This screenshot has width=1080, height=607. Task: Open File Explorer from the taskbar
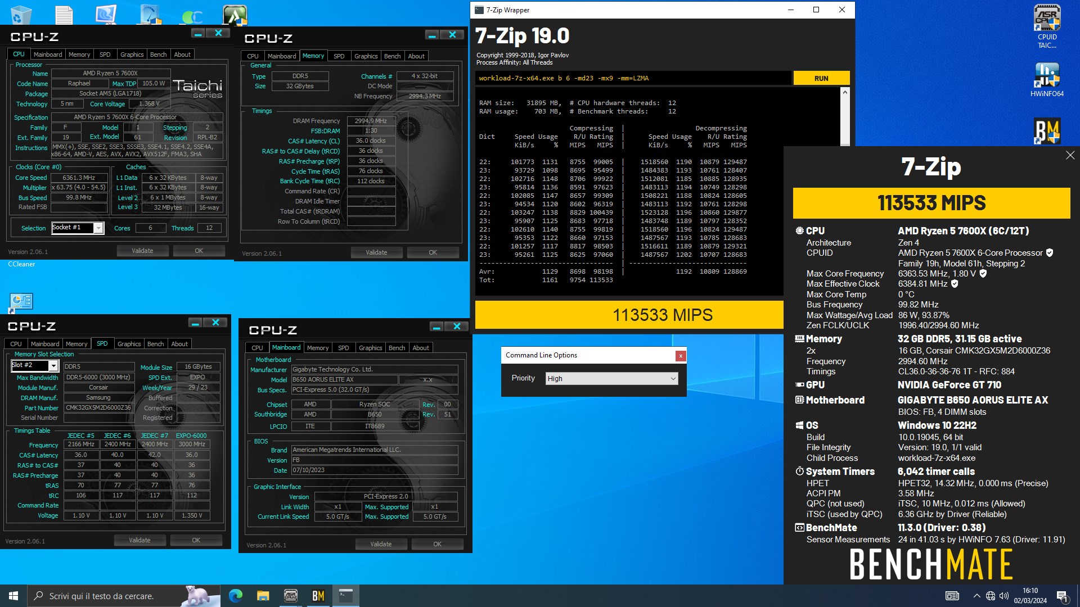coord(263,596)
